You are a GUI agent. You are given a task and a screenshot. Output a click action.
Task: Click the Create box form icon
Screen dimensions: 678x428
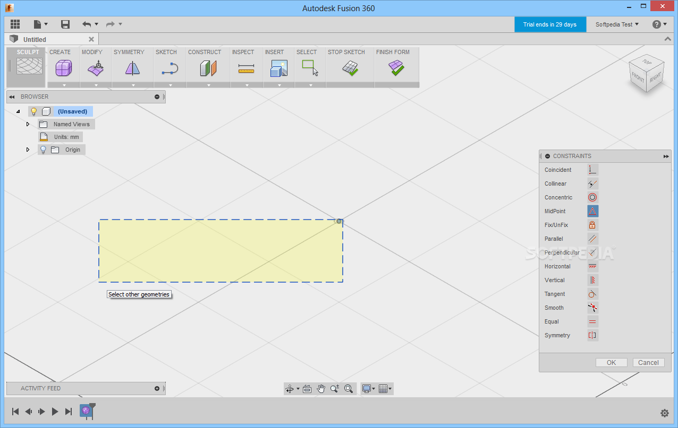tap(64, 68)
